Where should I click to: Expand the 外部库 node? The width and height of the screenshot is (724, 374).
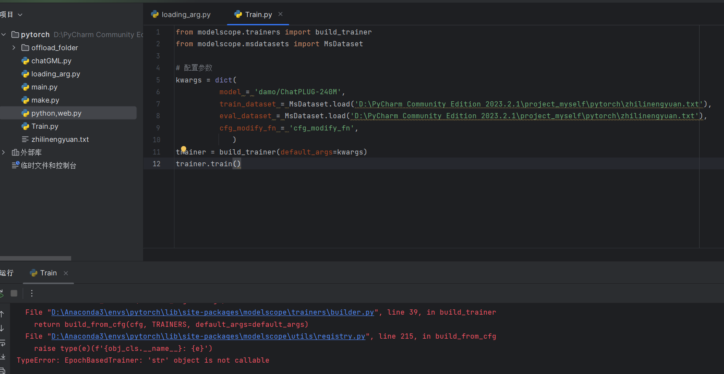click(x=3, y=152)
